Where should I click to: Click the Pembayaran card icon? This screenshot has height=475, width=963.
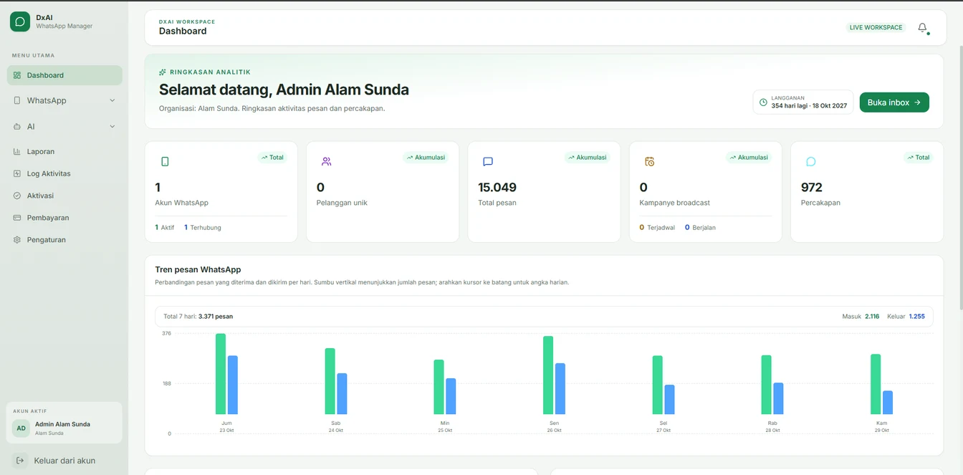tap(17, 218)
